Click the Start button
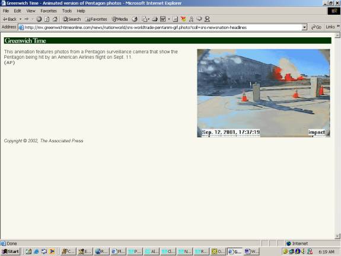Screen dimensions: 341x256 11,251
